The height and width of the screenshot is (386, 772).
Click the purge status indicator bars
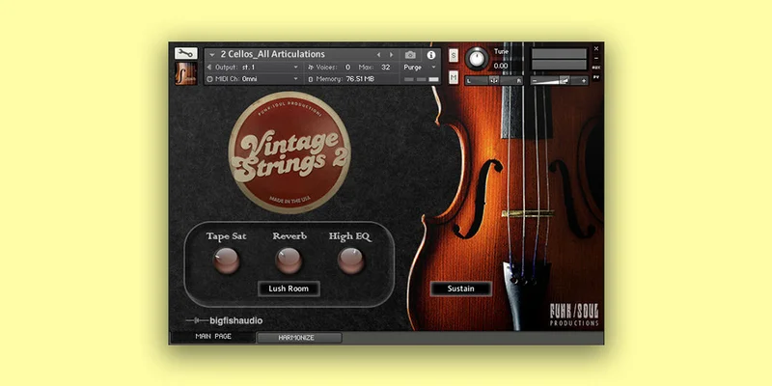(422, 79)
